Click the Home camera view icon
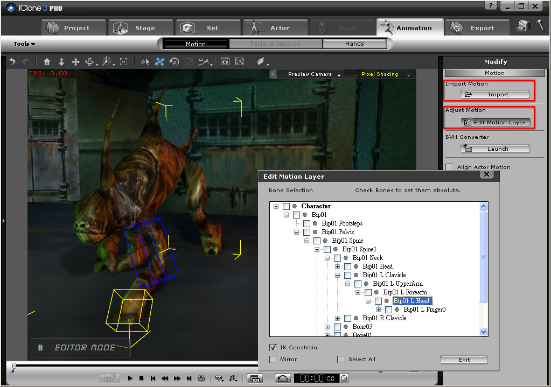 [47, 62]
